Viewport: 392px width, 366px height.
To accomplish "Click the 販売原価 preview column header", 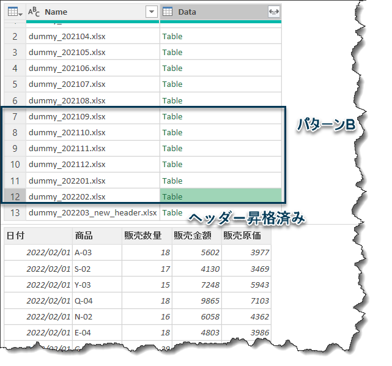I will [246, 236].
